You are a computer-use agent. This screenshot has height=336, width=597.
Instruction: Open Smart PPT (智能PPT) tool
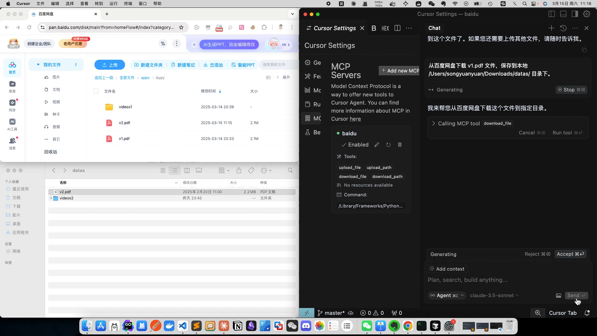243,65
